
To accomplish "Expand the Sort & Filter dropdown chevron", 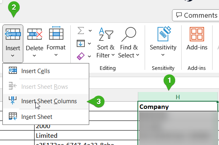I will pos(113,55).
